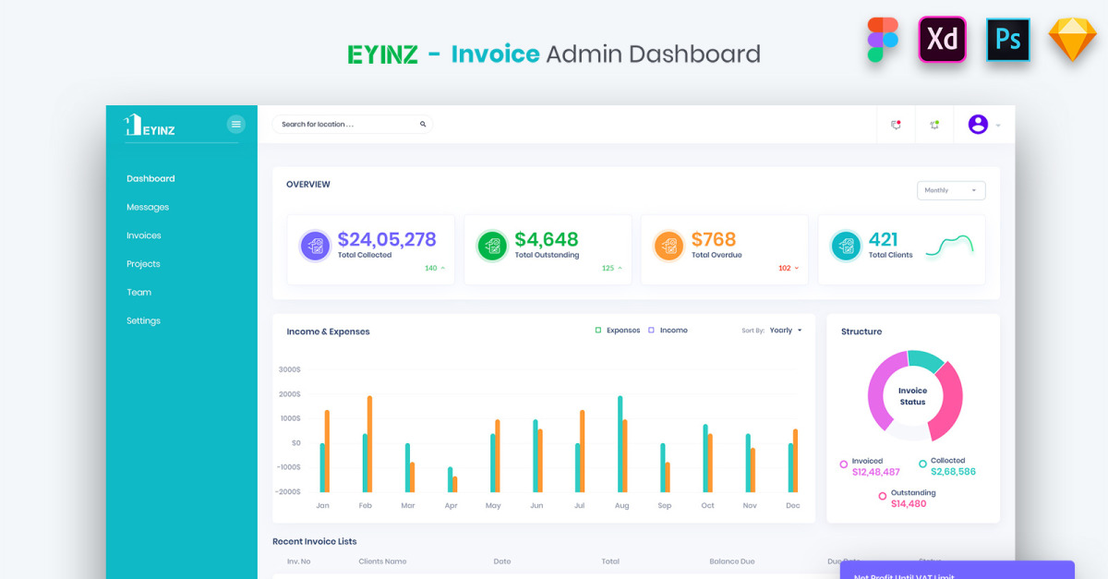Expand the arrow next to profile avatar
The height and width of the screenshot is (579, 1108).
(x=998, y=126)
